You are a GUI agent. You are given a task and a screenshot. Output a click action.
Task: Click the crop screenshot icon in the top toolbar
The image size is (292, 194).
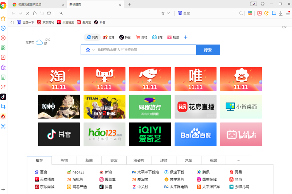click(273, 13)
